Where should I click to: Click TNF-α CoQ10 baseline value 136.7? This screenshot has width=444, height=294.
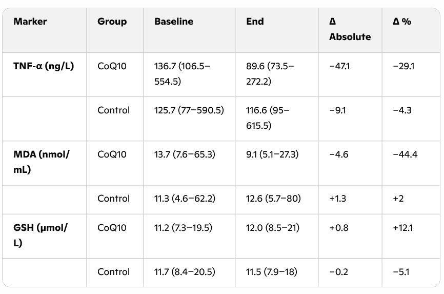182,73
